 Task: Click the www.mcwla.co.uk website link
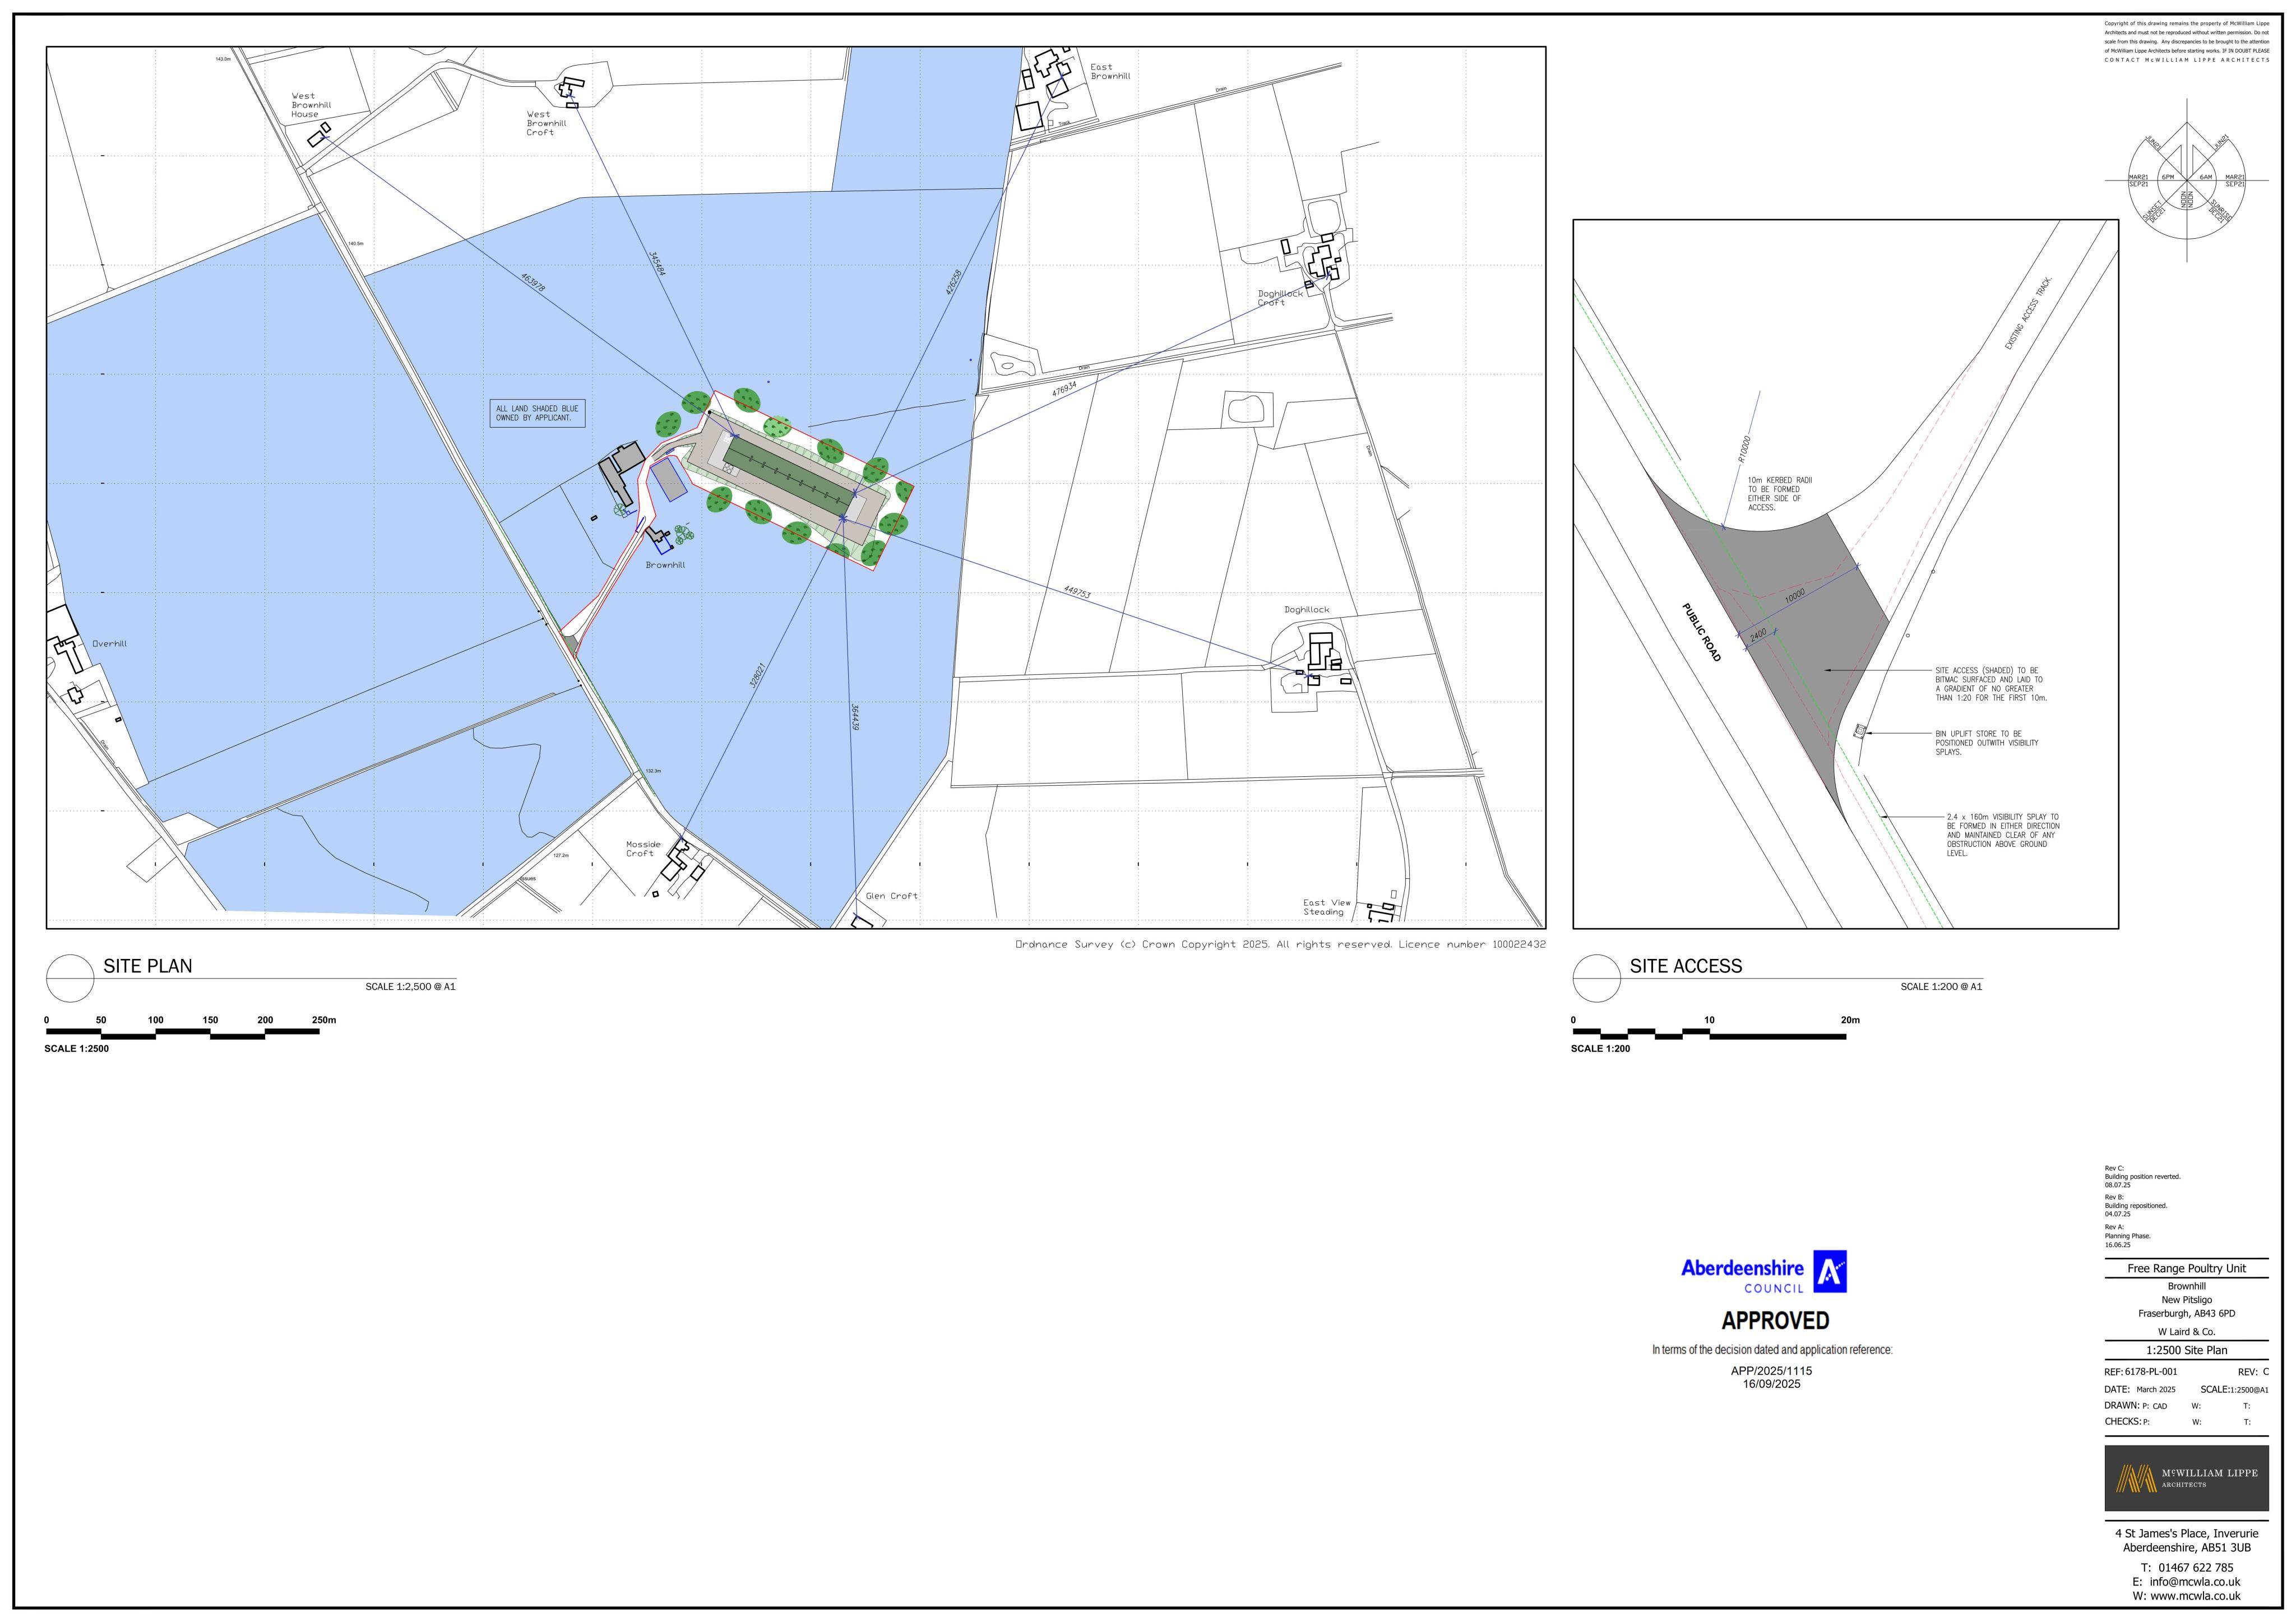(2196, 1596)
